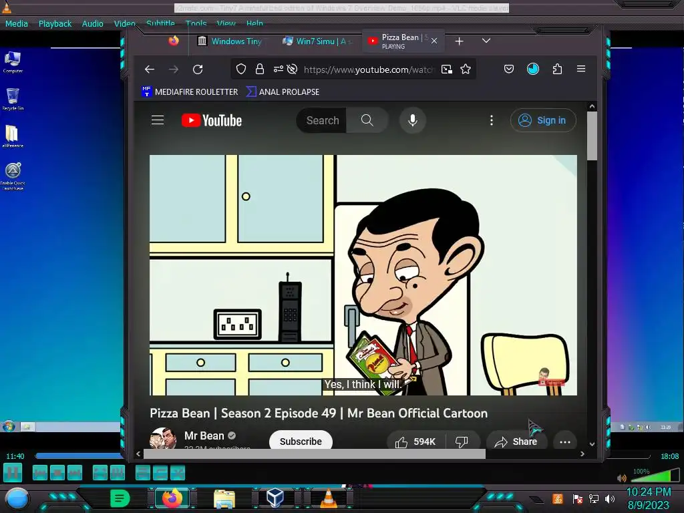The image size is (684, 513).
Task: Open a new Firefox tab
Action: pyautogui.click(x=459, y=41)
